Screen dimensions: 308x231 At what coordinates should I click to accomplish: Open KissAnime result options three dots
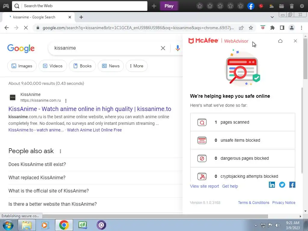coord(66,100)
